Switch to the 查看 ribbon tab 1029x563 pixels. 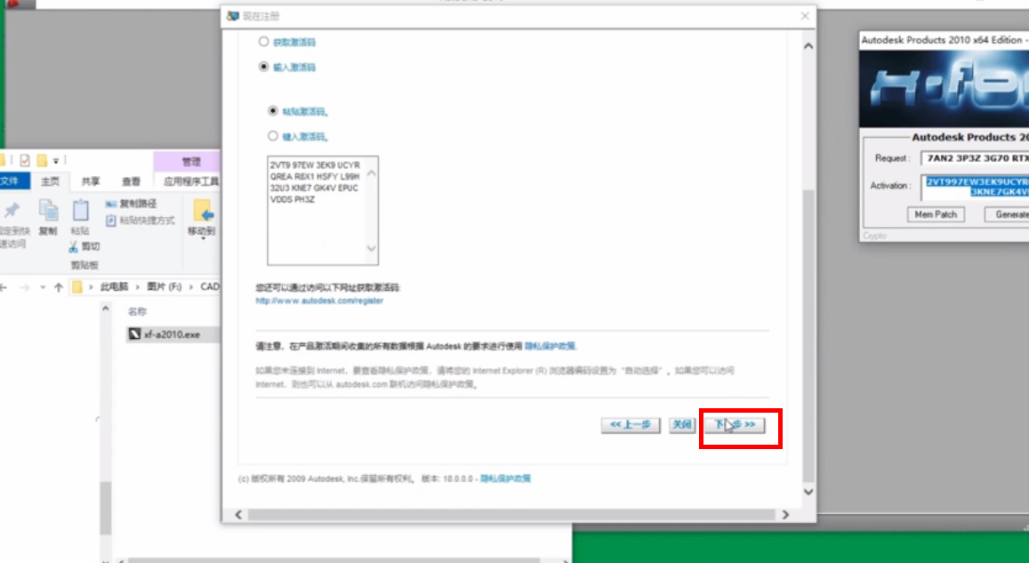[131, 181]
